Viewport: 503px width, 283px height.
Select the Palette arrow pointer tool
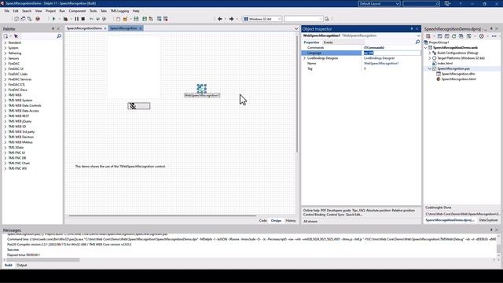point(16,36)
